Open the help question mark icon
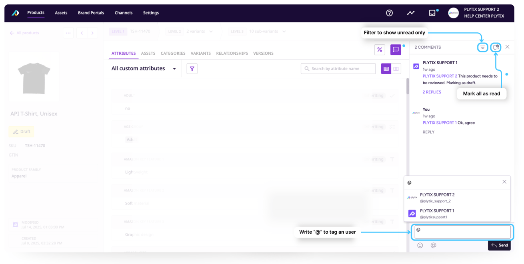 tap(389, 13)
